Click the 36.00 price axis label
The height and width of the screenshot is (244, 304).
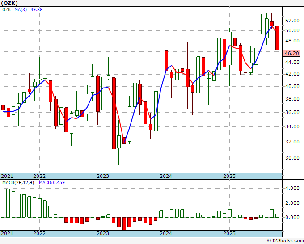tap(292, 112)
